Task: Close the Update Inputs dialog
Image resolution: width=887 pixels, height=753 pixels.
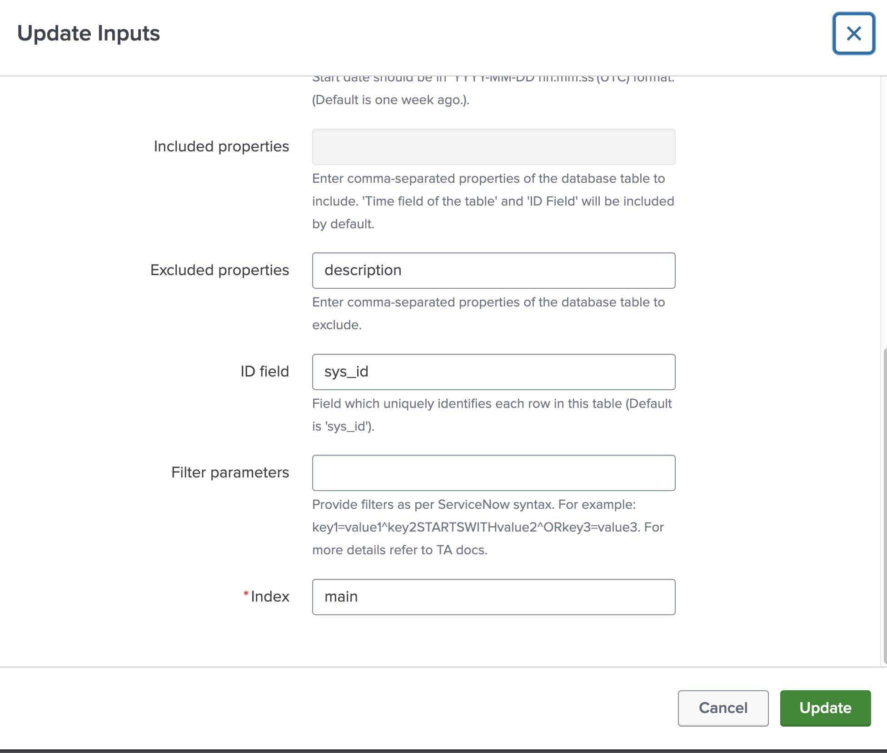Action: pyautogui.click(x=853, y=34)
